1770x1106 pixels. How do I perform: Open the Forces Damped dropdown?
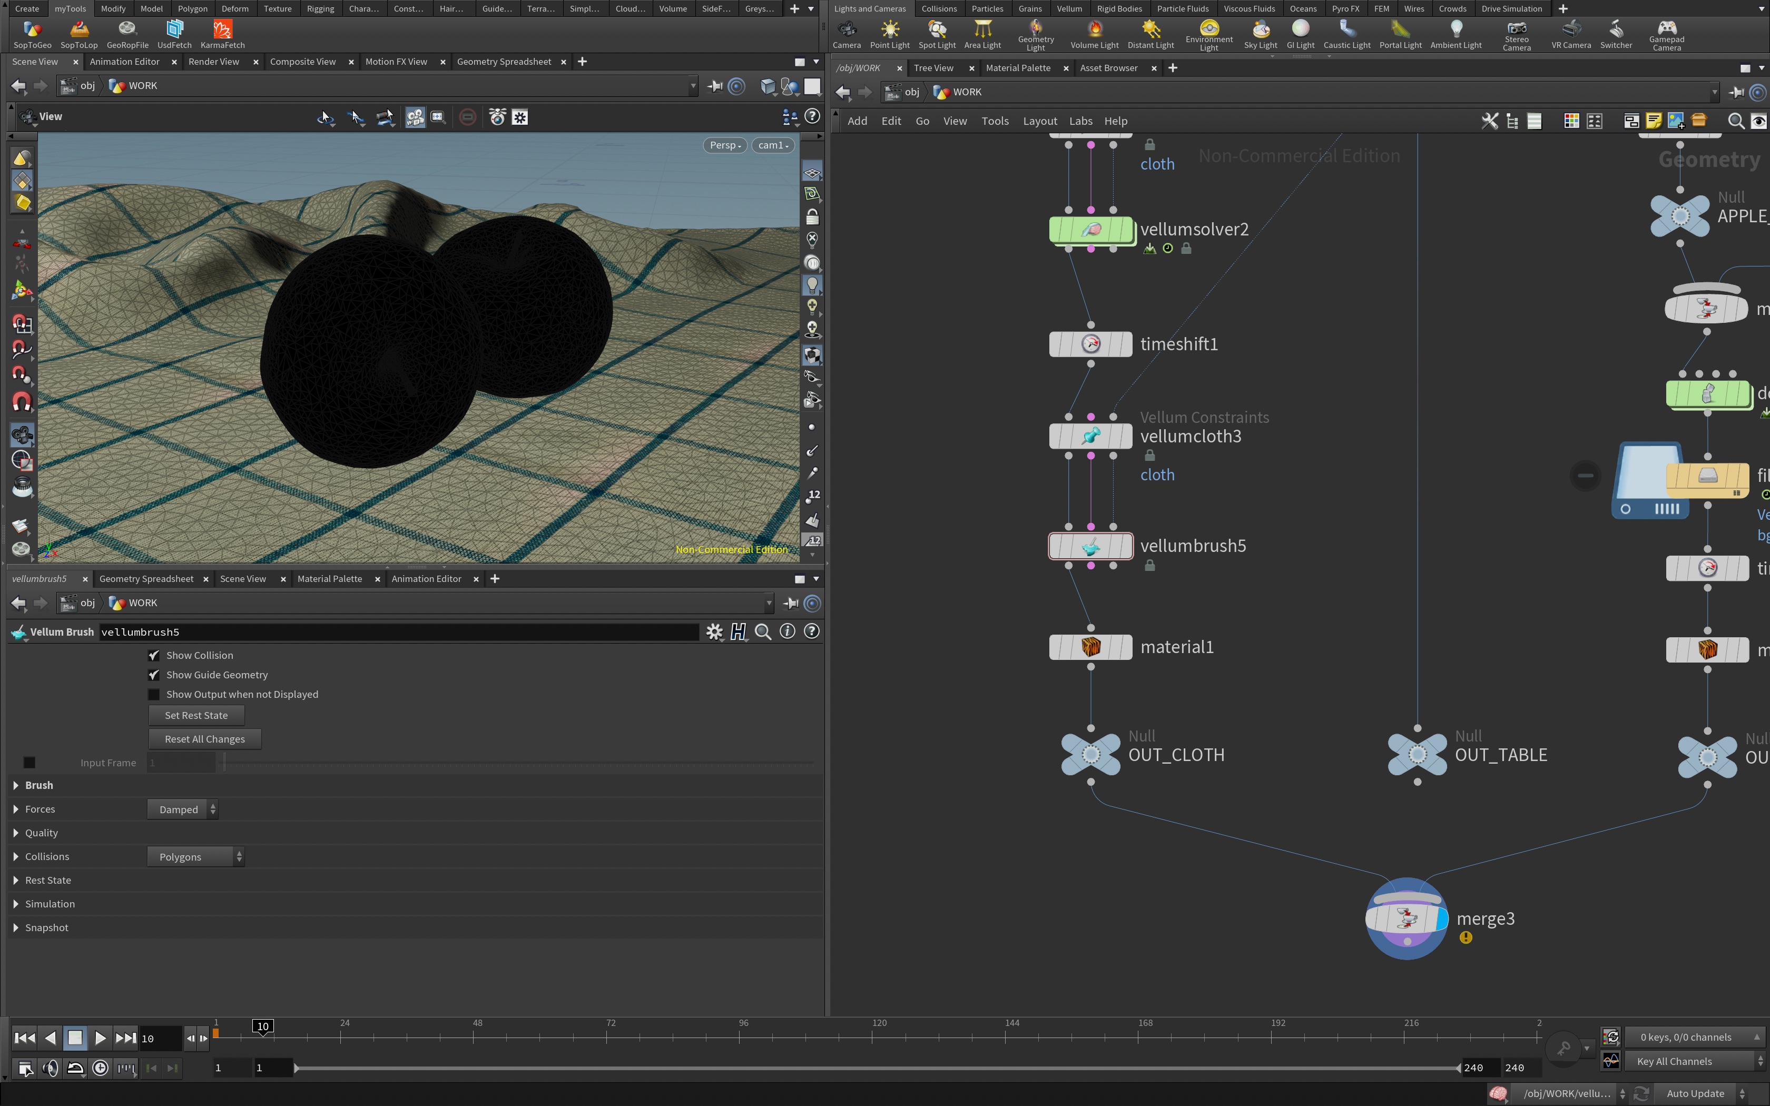pos(183,810)
